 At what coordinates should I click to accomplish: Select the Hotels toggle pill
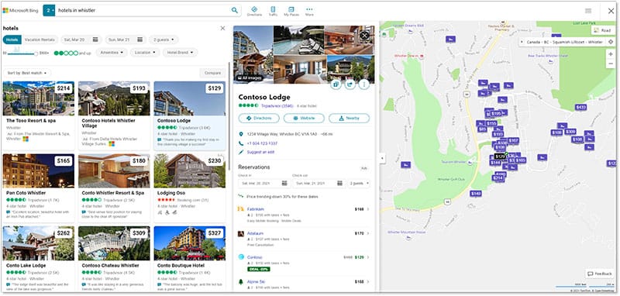(12, 40)
